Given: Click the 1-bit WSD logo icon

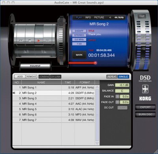Looking at the screenshot, I should click(145, 89).
